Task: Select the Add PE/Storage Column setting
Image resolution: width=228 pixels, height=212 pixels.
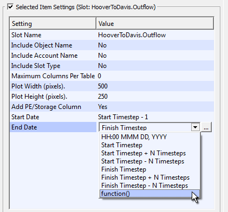Action: 53,107
